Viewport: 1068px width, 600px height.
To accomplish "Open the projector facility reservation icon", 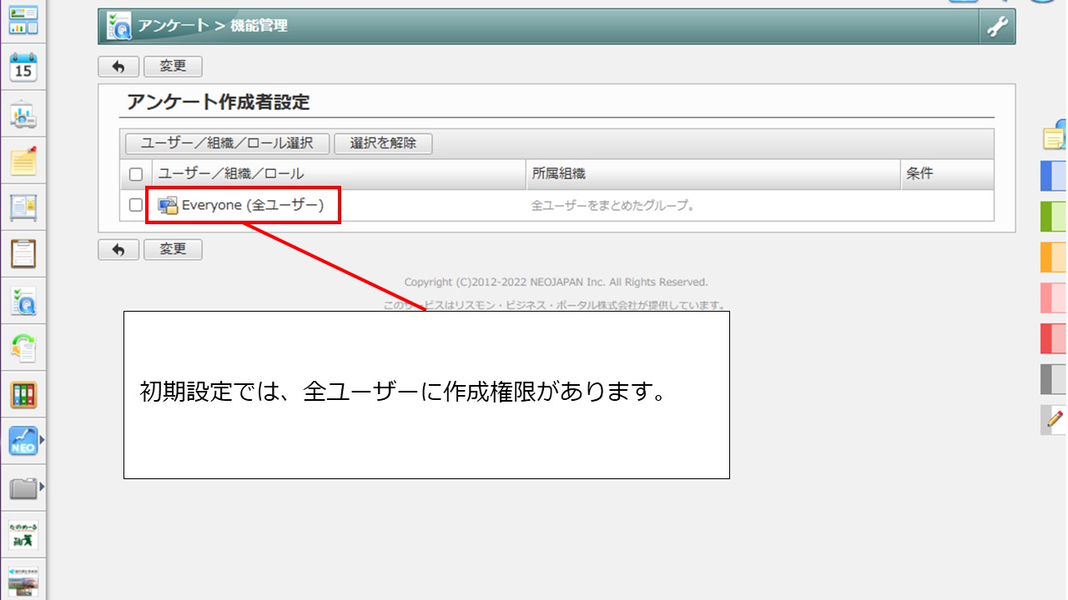I will [23, 114].
